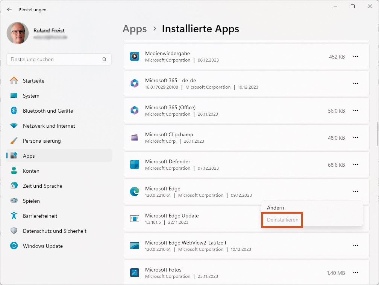
Task: Click Edge version 120.0.2210.61 | Microsoft Corporation | 09.12.2023
Action: coord(199,195)
